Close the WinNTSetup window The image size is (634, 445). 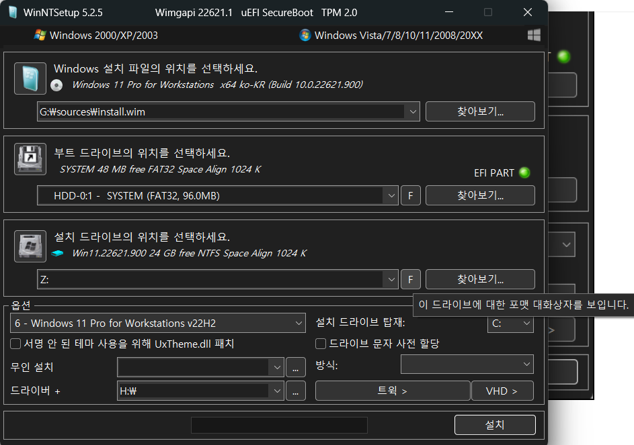point(528,12)
